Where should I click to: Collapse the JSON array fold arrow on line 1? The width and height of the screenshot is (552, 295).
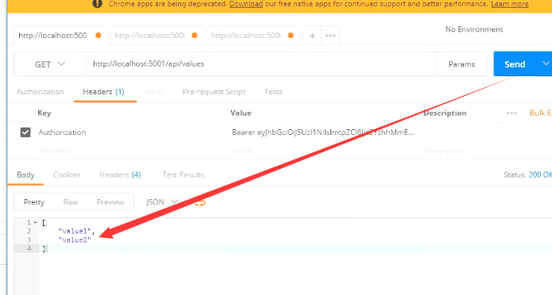pos(35,223)
